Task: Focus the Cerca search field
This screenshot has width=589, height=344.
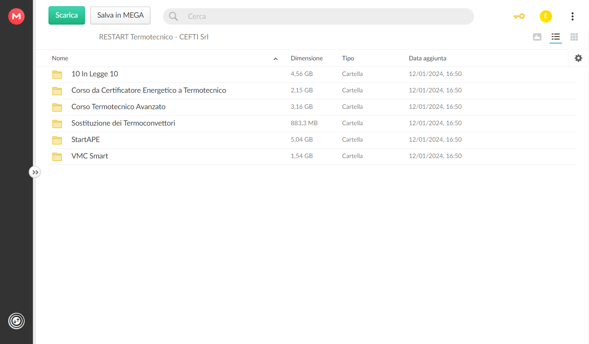Action: pos(318,16)
